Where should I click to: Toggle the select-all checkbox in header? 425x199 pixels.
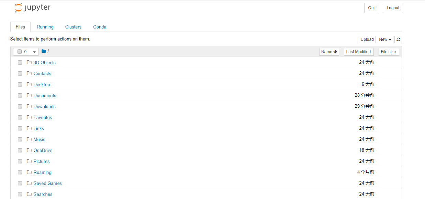20,52
